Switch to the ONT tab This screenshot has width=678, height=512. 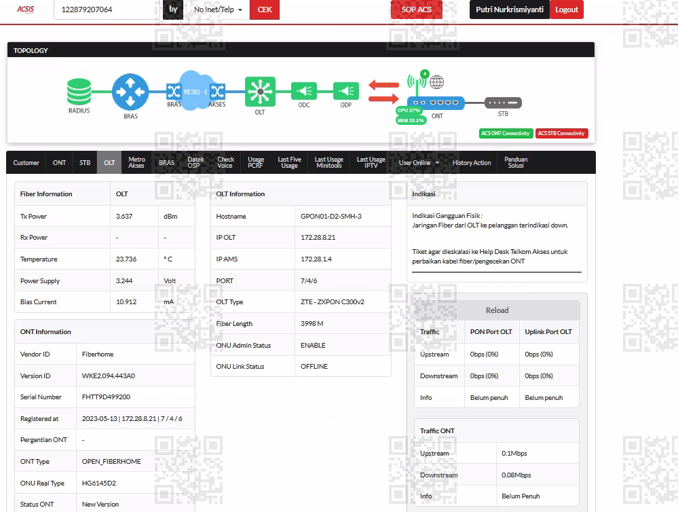(59, 163)
